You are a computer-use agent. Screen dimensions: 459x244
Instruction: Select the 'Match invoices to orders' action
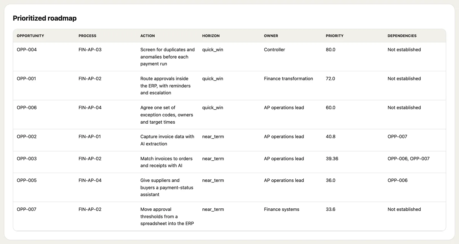point(166,162)
